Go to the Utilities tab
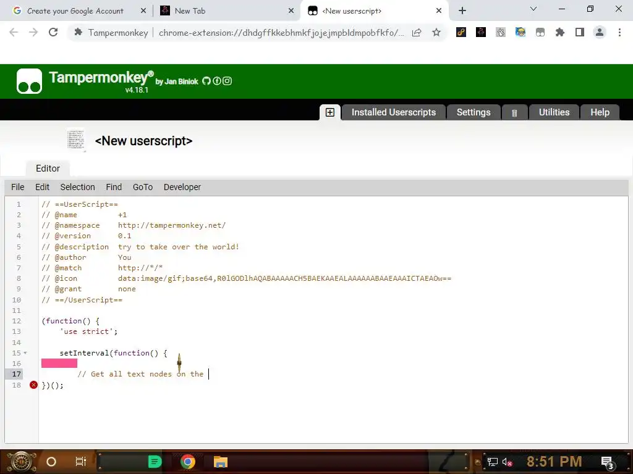The height and width of the screenshot is (474, 633). [x=554, y=112]
